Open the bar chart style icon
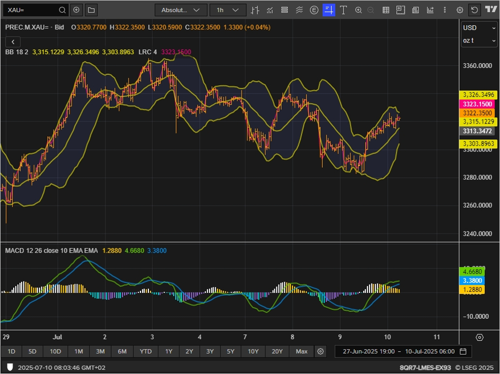500x374 pixels. (x=254, y=10)
